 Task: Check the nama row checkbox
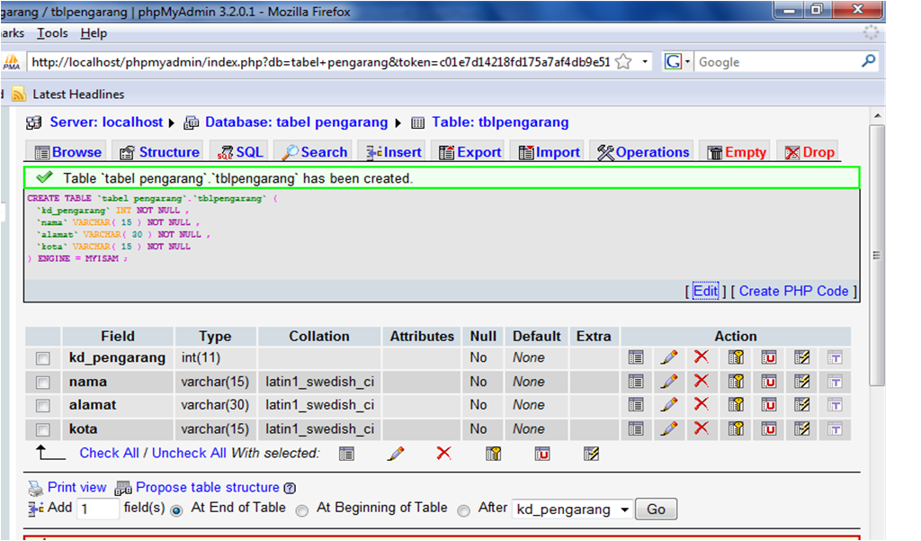click(x=43, y=383)
